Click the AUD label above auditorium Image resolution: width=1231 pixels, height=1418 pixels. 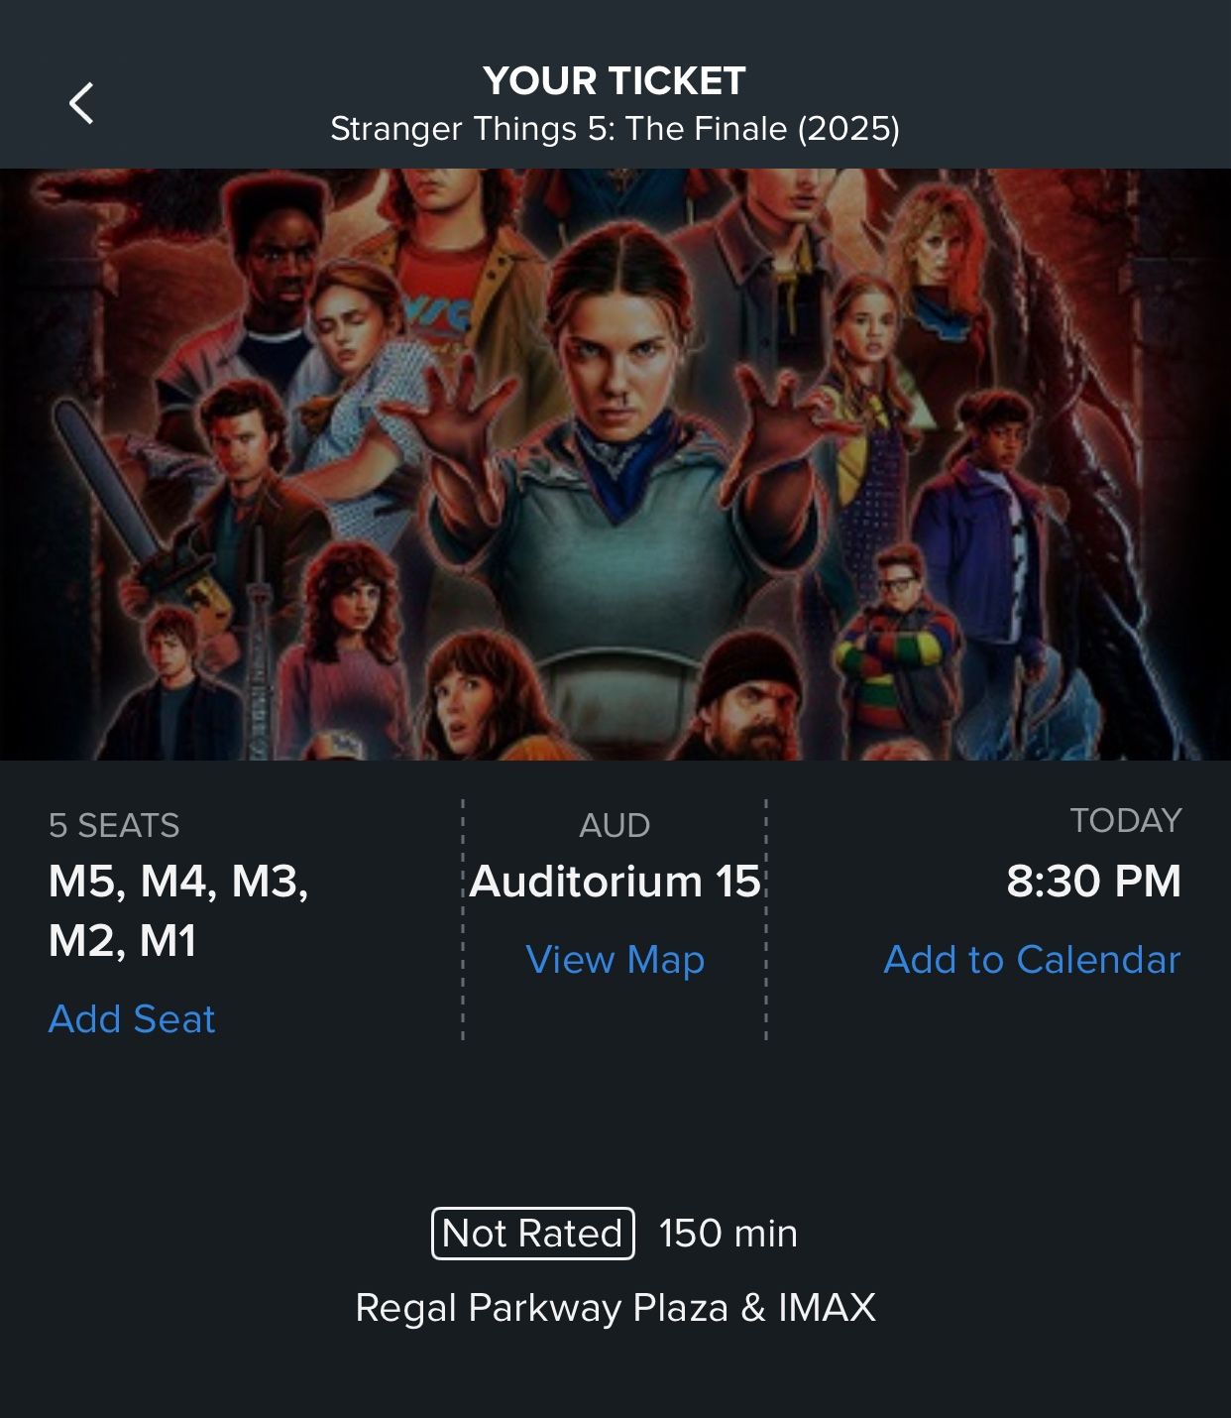tap(615, 825)
